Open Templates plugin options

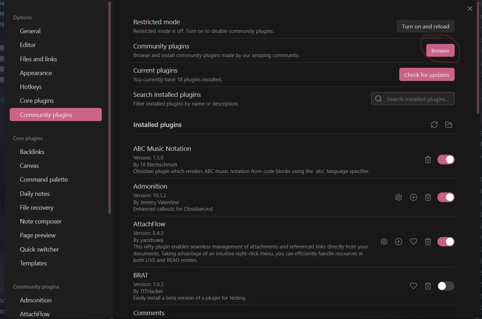pyautogui.click(x=56, y=263)
